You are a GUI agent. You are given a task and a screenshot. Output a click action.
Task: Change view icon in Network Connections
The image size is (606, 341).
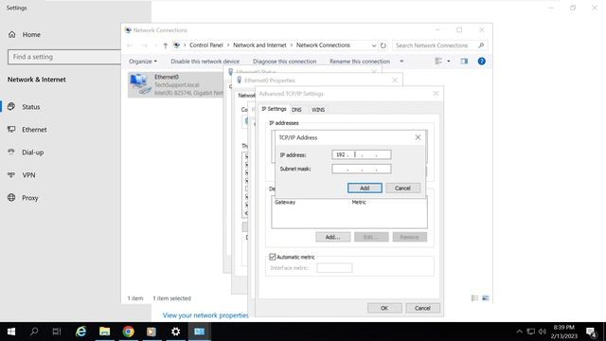[438, 61]
